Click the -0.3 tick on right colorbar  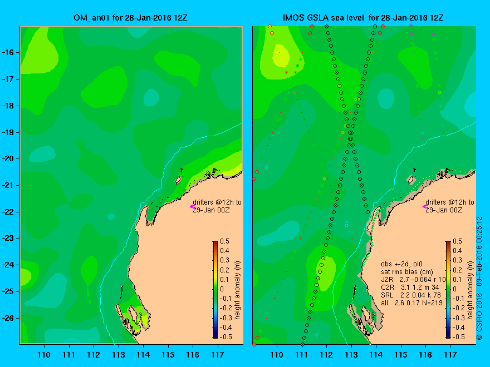[x=459, y=318]
